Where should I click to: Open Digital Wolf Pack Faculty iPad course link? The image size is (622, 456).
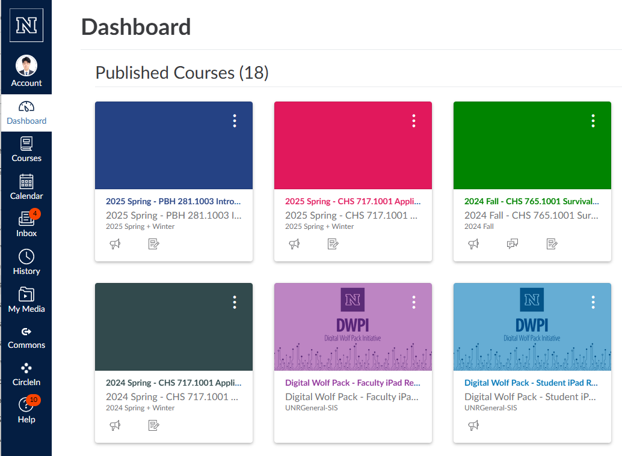(353, 383)
